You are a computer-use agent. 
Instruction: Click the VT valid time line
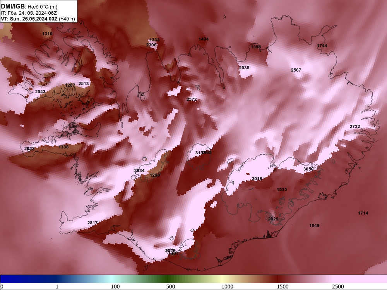pyautogui.click(x=38, y=19)
